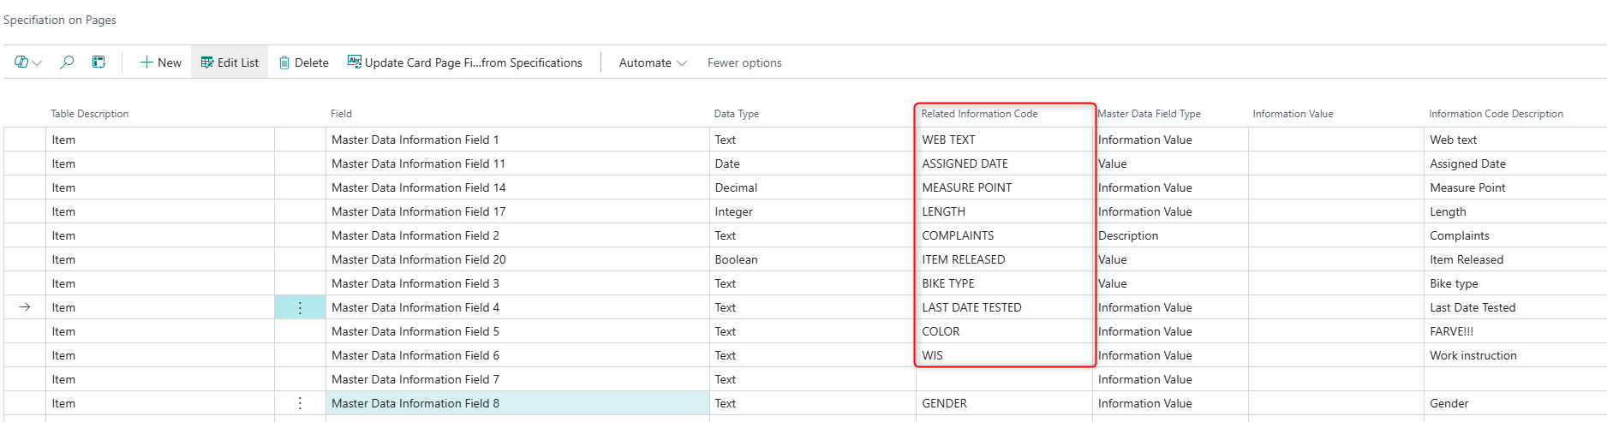Click the Table Description column header

tap(90, 114)
